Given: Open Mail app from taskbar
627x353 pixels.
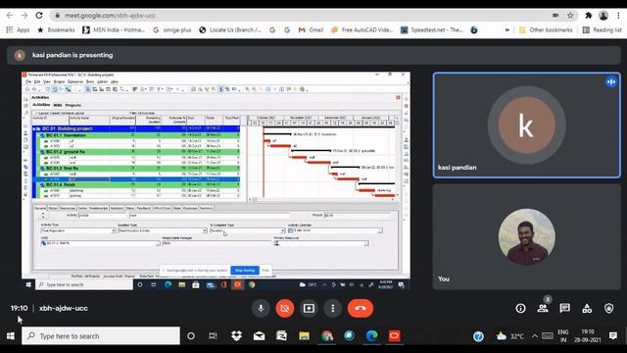Looking at the screenshot, I should pyautogui.click(x=259, y=335).
